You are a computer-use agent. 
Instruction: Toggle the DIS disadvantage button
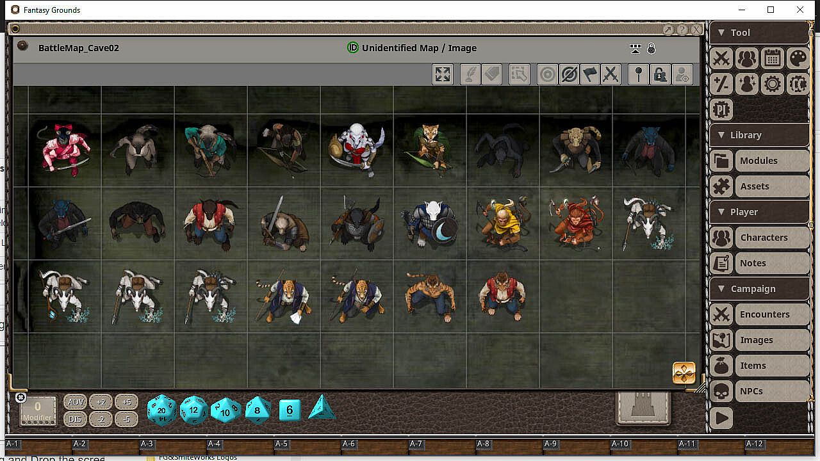76,419
